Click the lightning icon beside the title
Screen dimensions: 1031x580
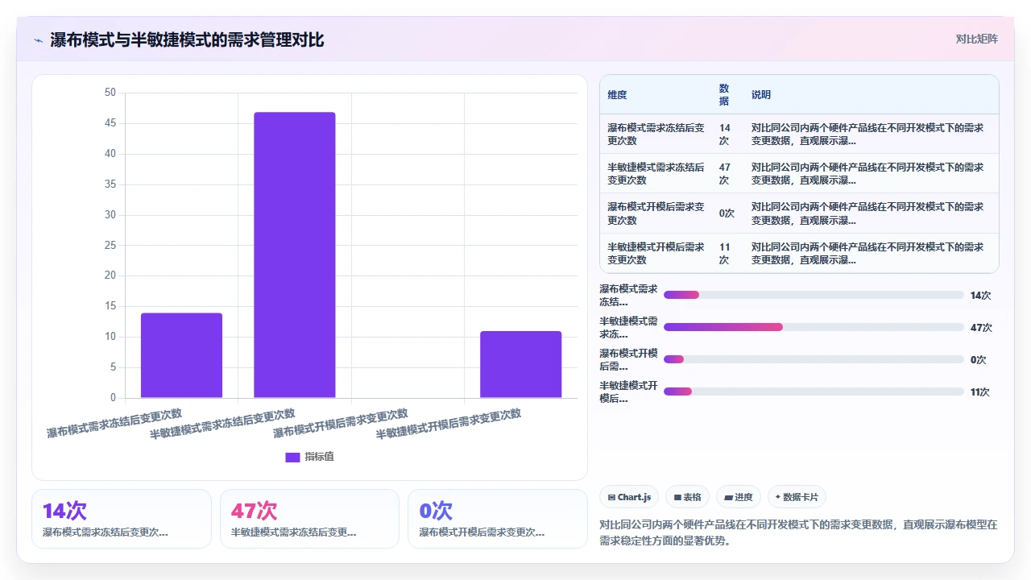click(38, 40)
